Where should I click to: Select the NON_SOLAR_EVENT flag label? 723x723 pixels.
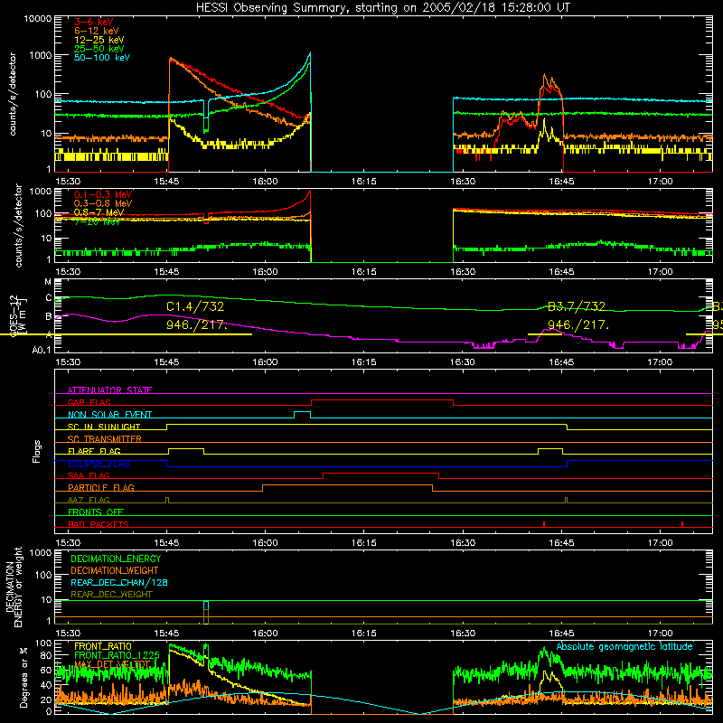pos(109,415)
